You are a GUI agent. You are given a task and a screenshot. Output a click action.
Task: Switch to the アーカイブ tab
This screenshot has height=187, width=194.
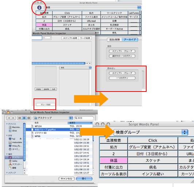click(130, 40)
